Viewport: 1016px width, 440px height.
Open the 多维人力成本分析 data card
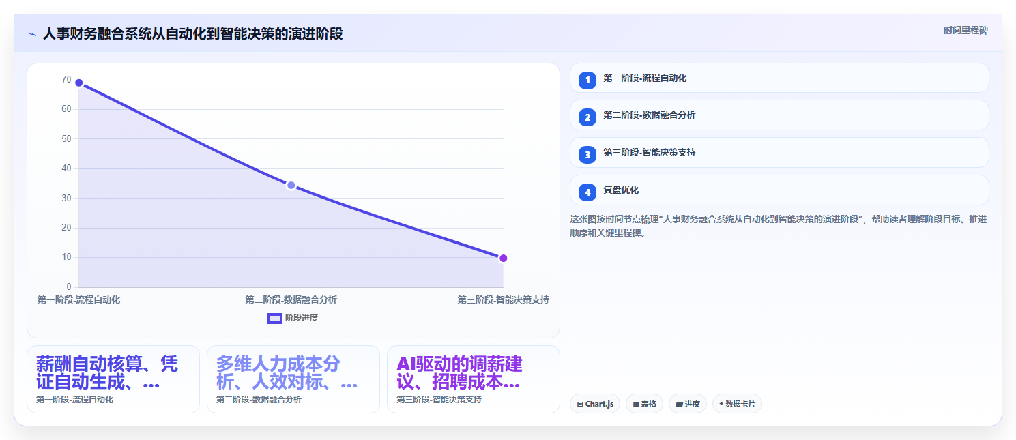293,379
